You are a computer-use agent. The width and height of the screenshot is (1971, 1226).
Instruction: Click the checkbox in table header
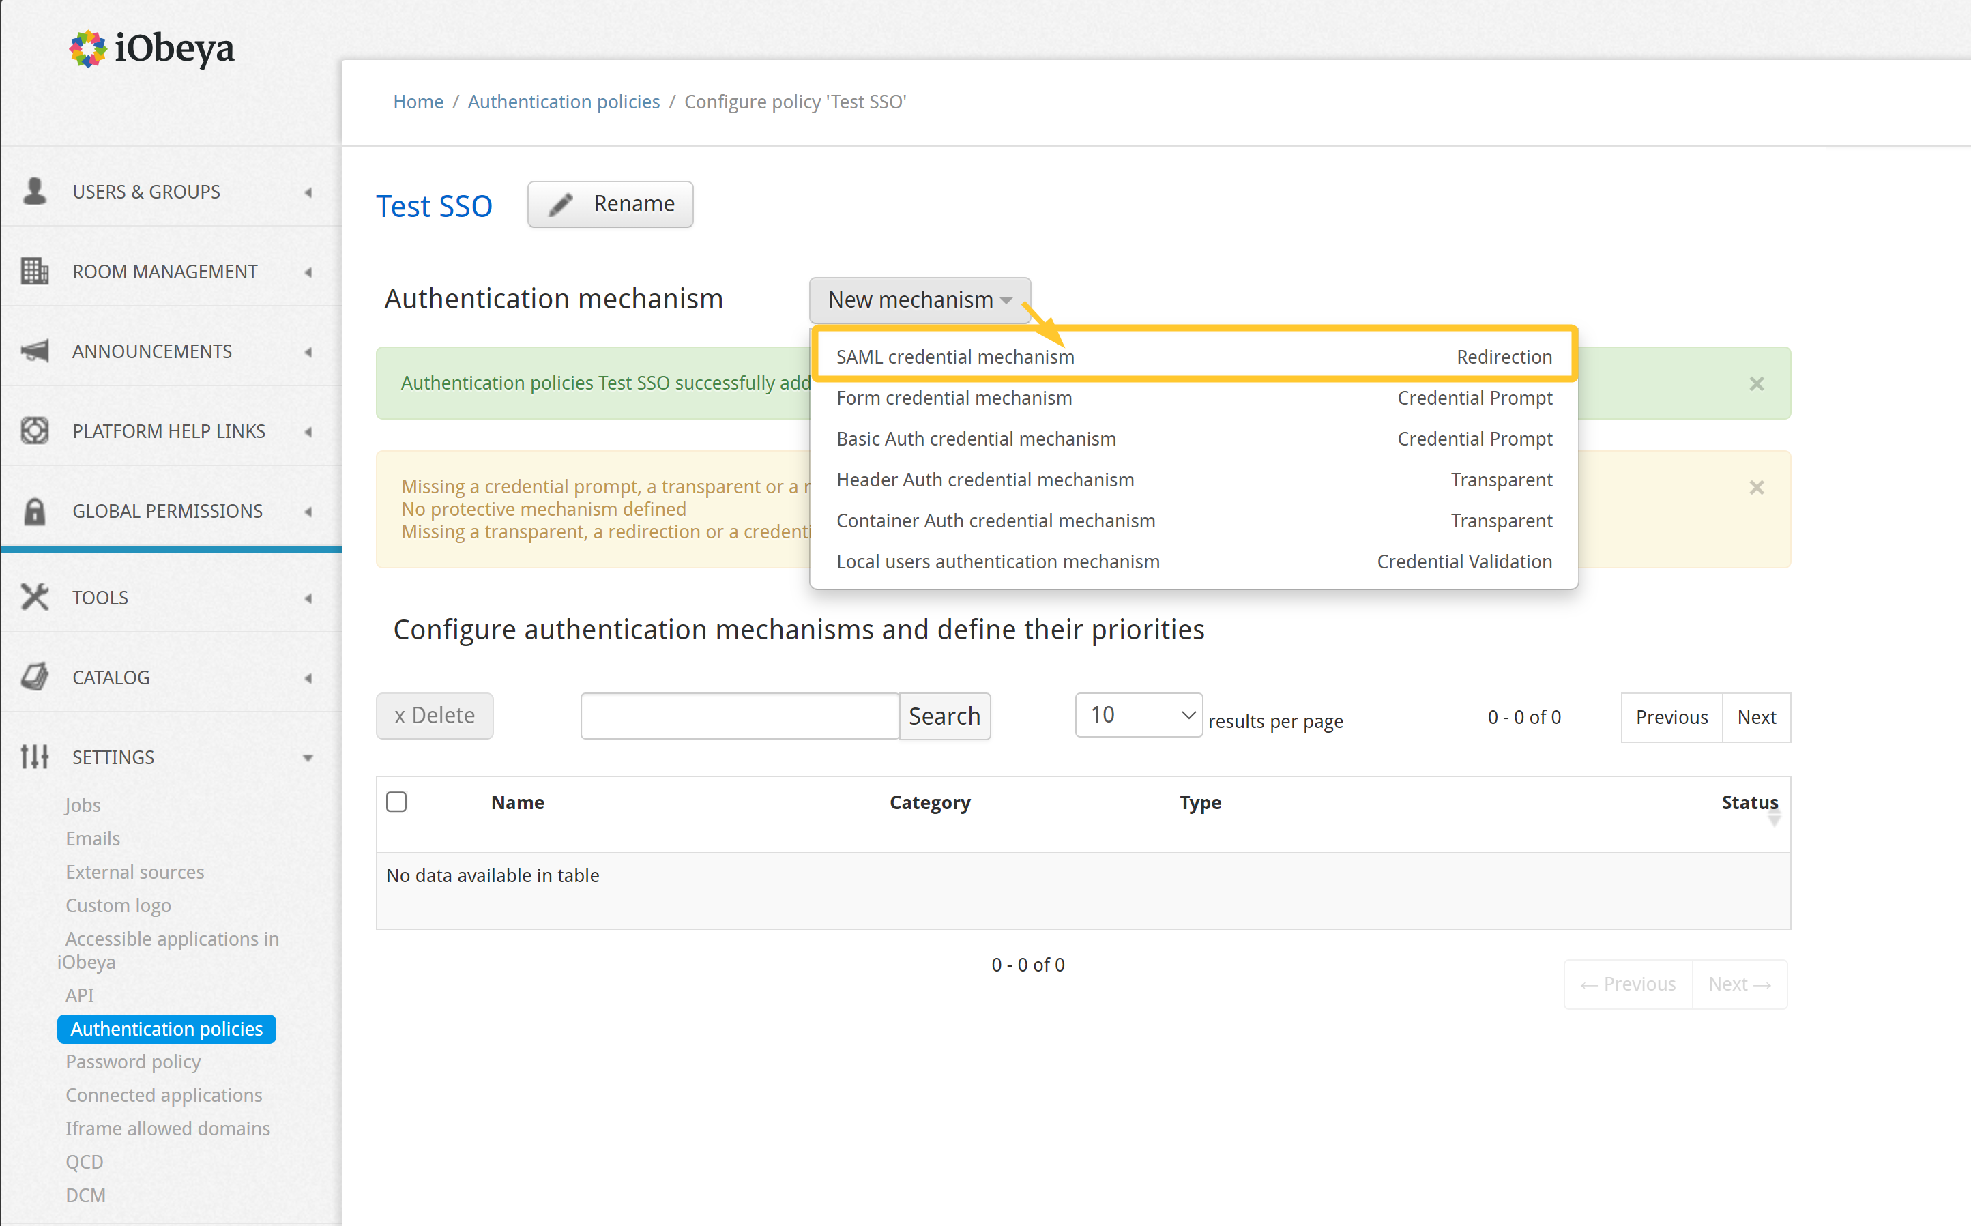[397, 802]
